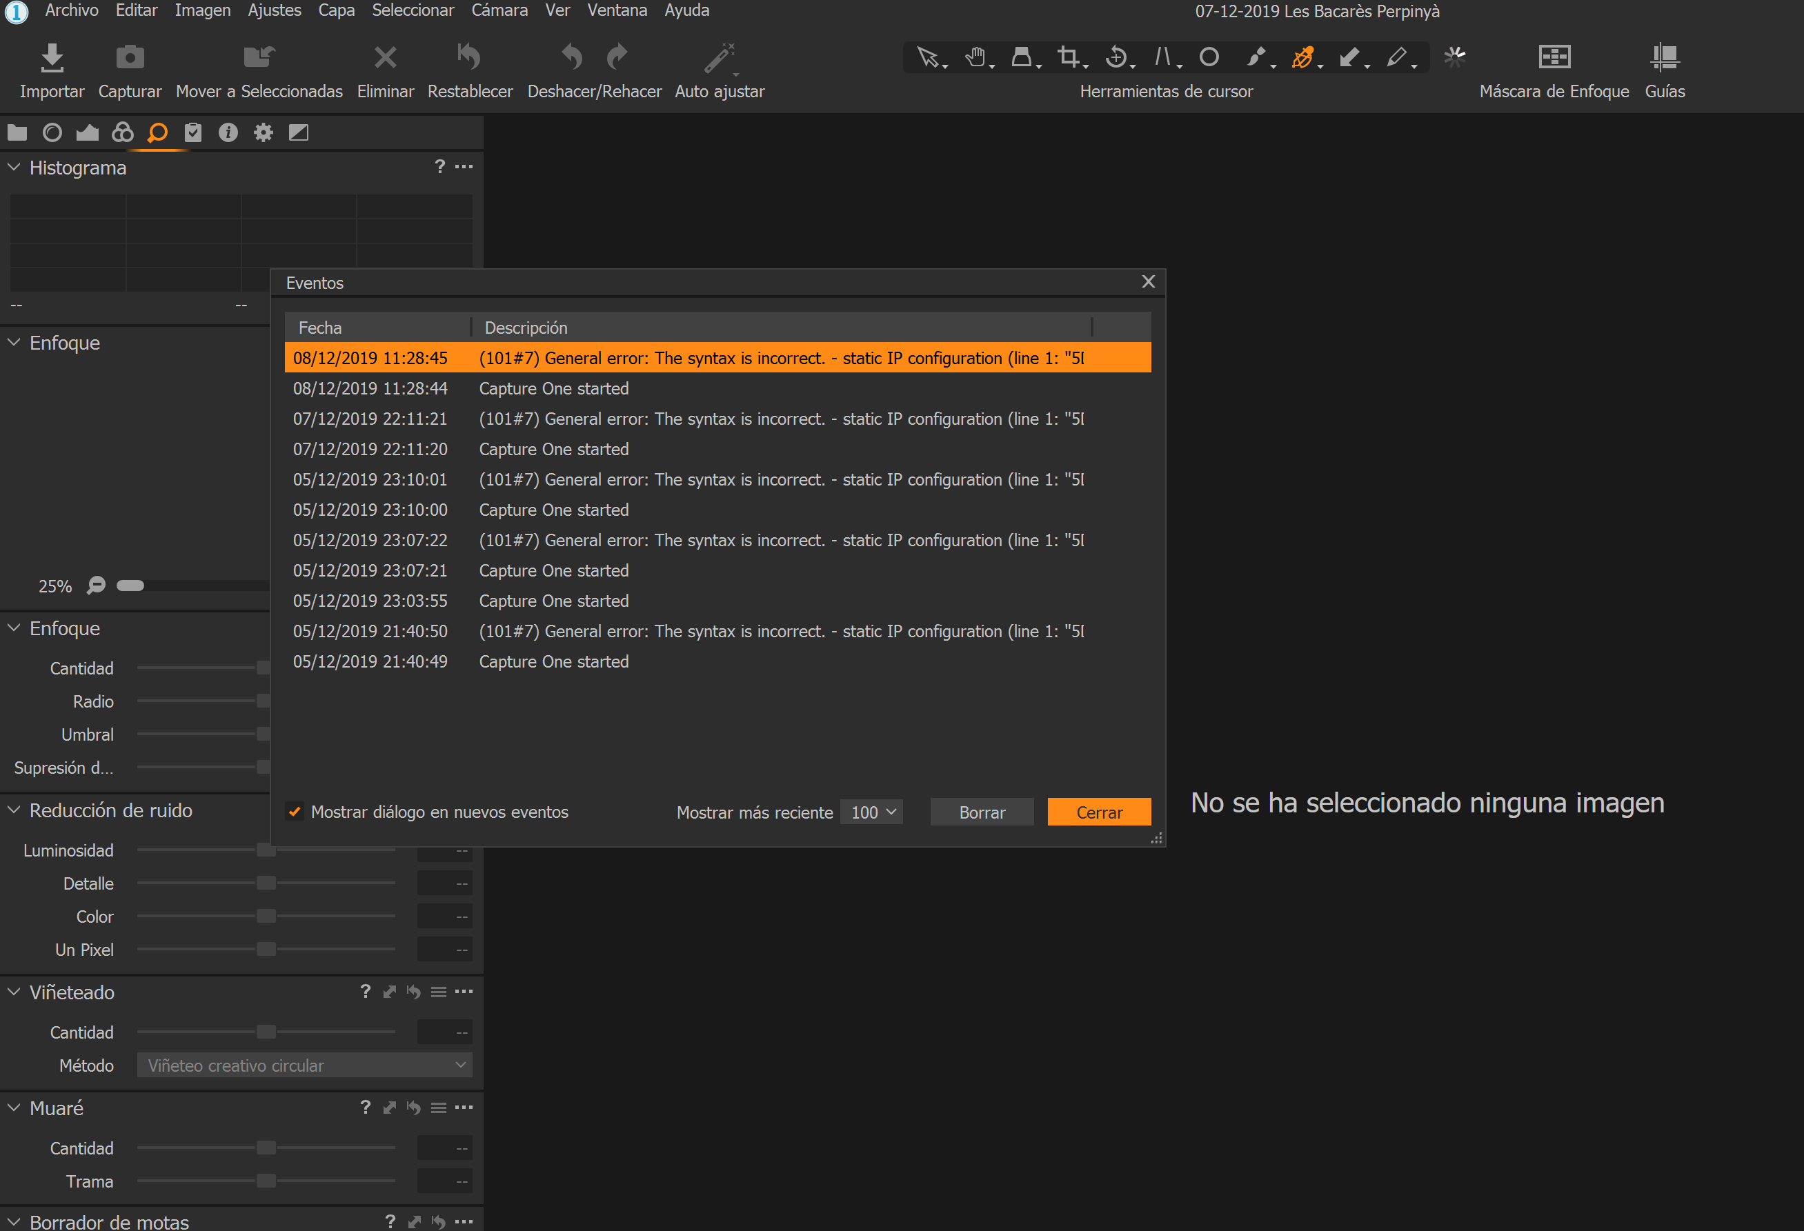Open the magnifier Details tool tab
The height and width of the screenshot is (1231, 1804).
(157, 132)
